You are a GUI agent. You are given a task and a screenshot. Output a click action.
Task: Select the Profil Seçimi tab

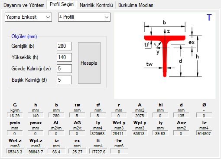click(62, 4)
